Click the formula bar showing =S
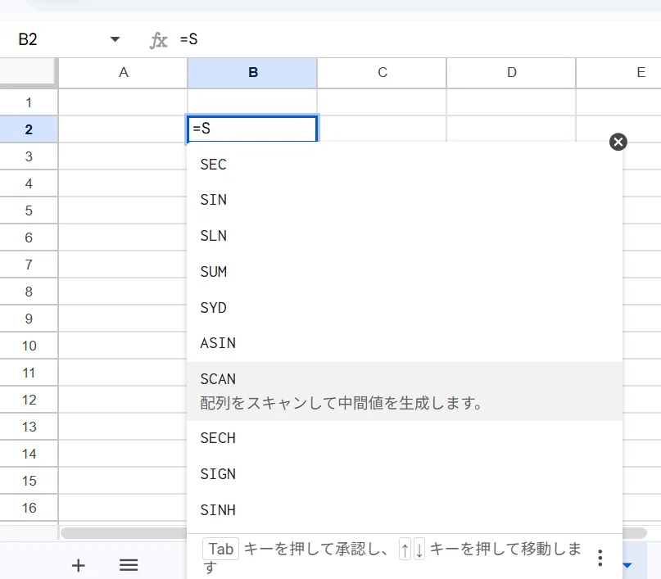661x579 pixels. (x=418, y=39)
